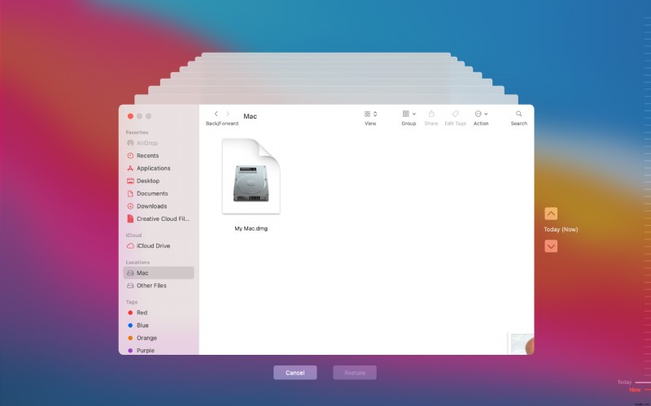The image size is (651, 406).
Task: Select Other Files location in sidebar
Action: [159, 286]
